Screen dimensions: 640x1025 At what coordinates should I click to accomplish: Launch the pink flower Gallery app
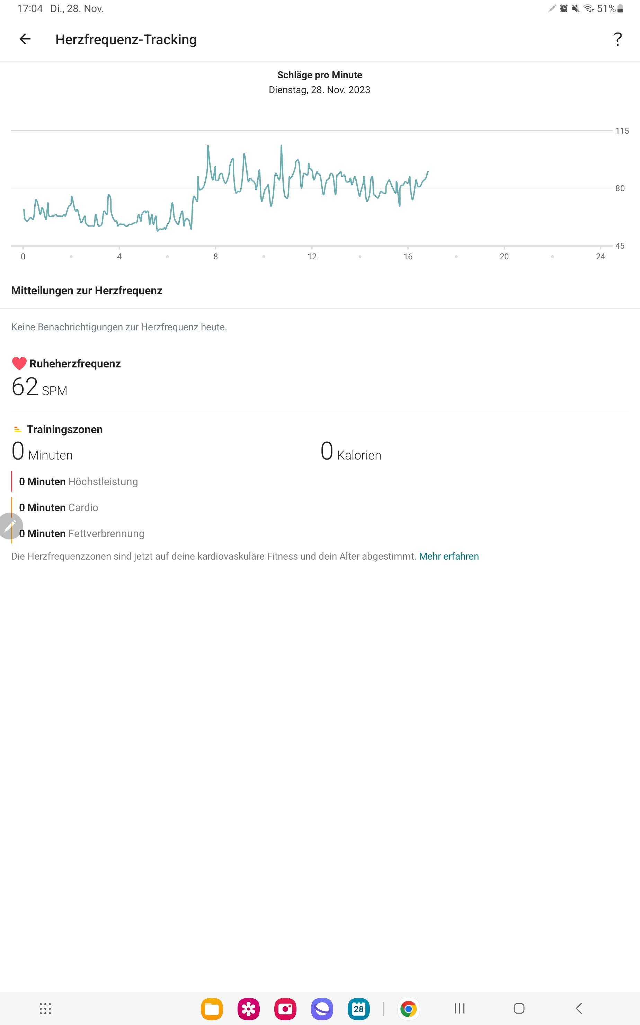[248, 1009]
